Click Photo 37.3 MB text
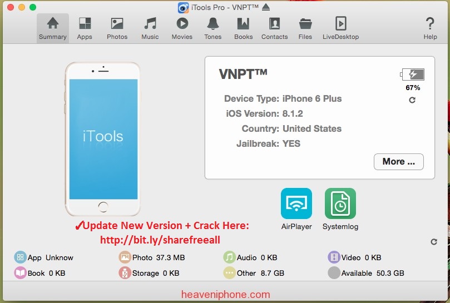450x303 pixels. tap(159, 257)
